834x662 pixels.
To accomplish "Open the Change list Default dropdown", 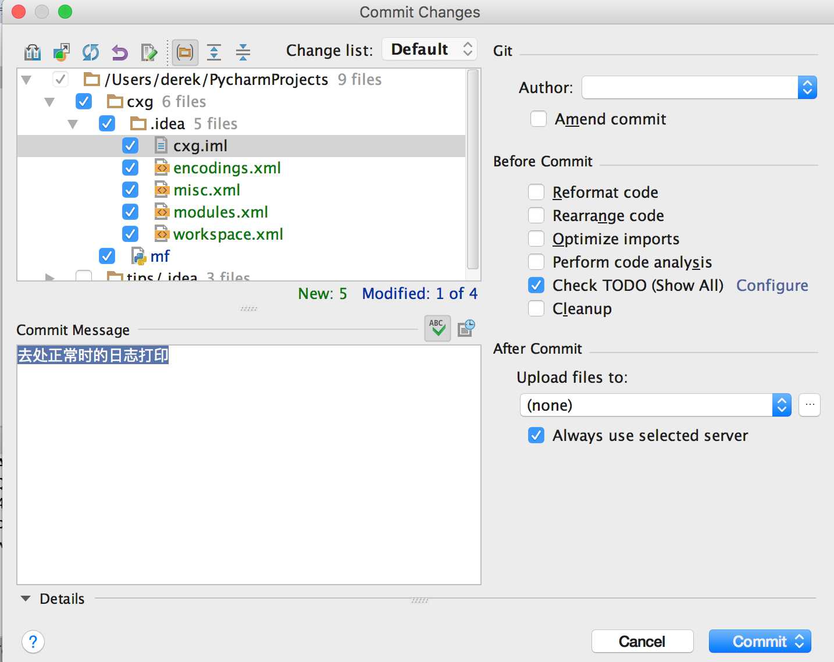I will point(429,49).
